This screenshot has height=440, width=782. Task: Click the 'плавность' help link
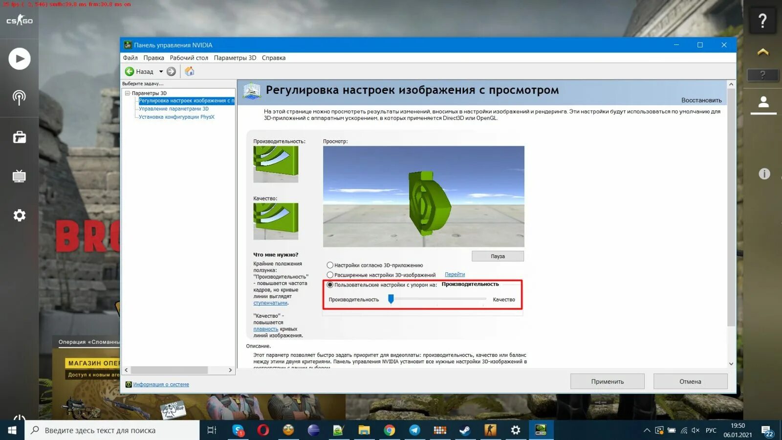pos(265,329)
